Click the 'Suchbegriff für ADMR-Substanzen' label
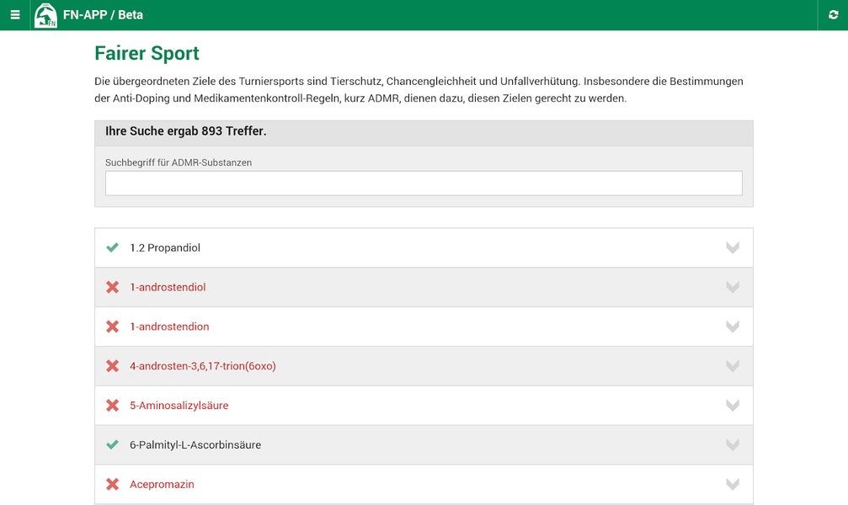Screen dimensions: 848x505 [179, 162]
